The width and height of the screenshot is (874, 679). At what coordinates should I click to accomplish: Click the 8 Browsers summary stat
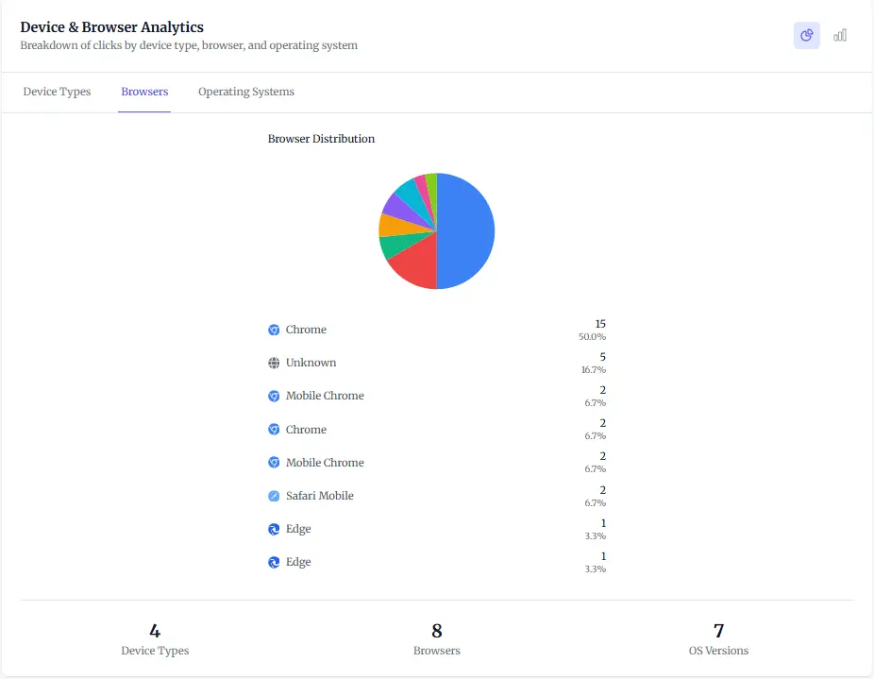click(x=436, y=638)
